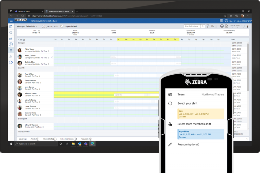Print the schedule with the printer icon
The image size is (260, 173).
[x=222, y=26]
